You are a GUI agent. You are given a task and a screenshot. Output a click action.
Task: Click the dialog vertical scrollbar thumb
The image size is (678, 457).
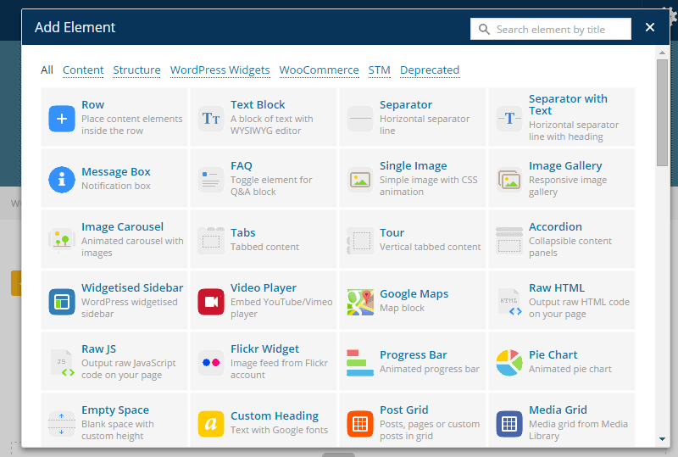tap(662, 113)
